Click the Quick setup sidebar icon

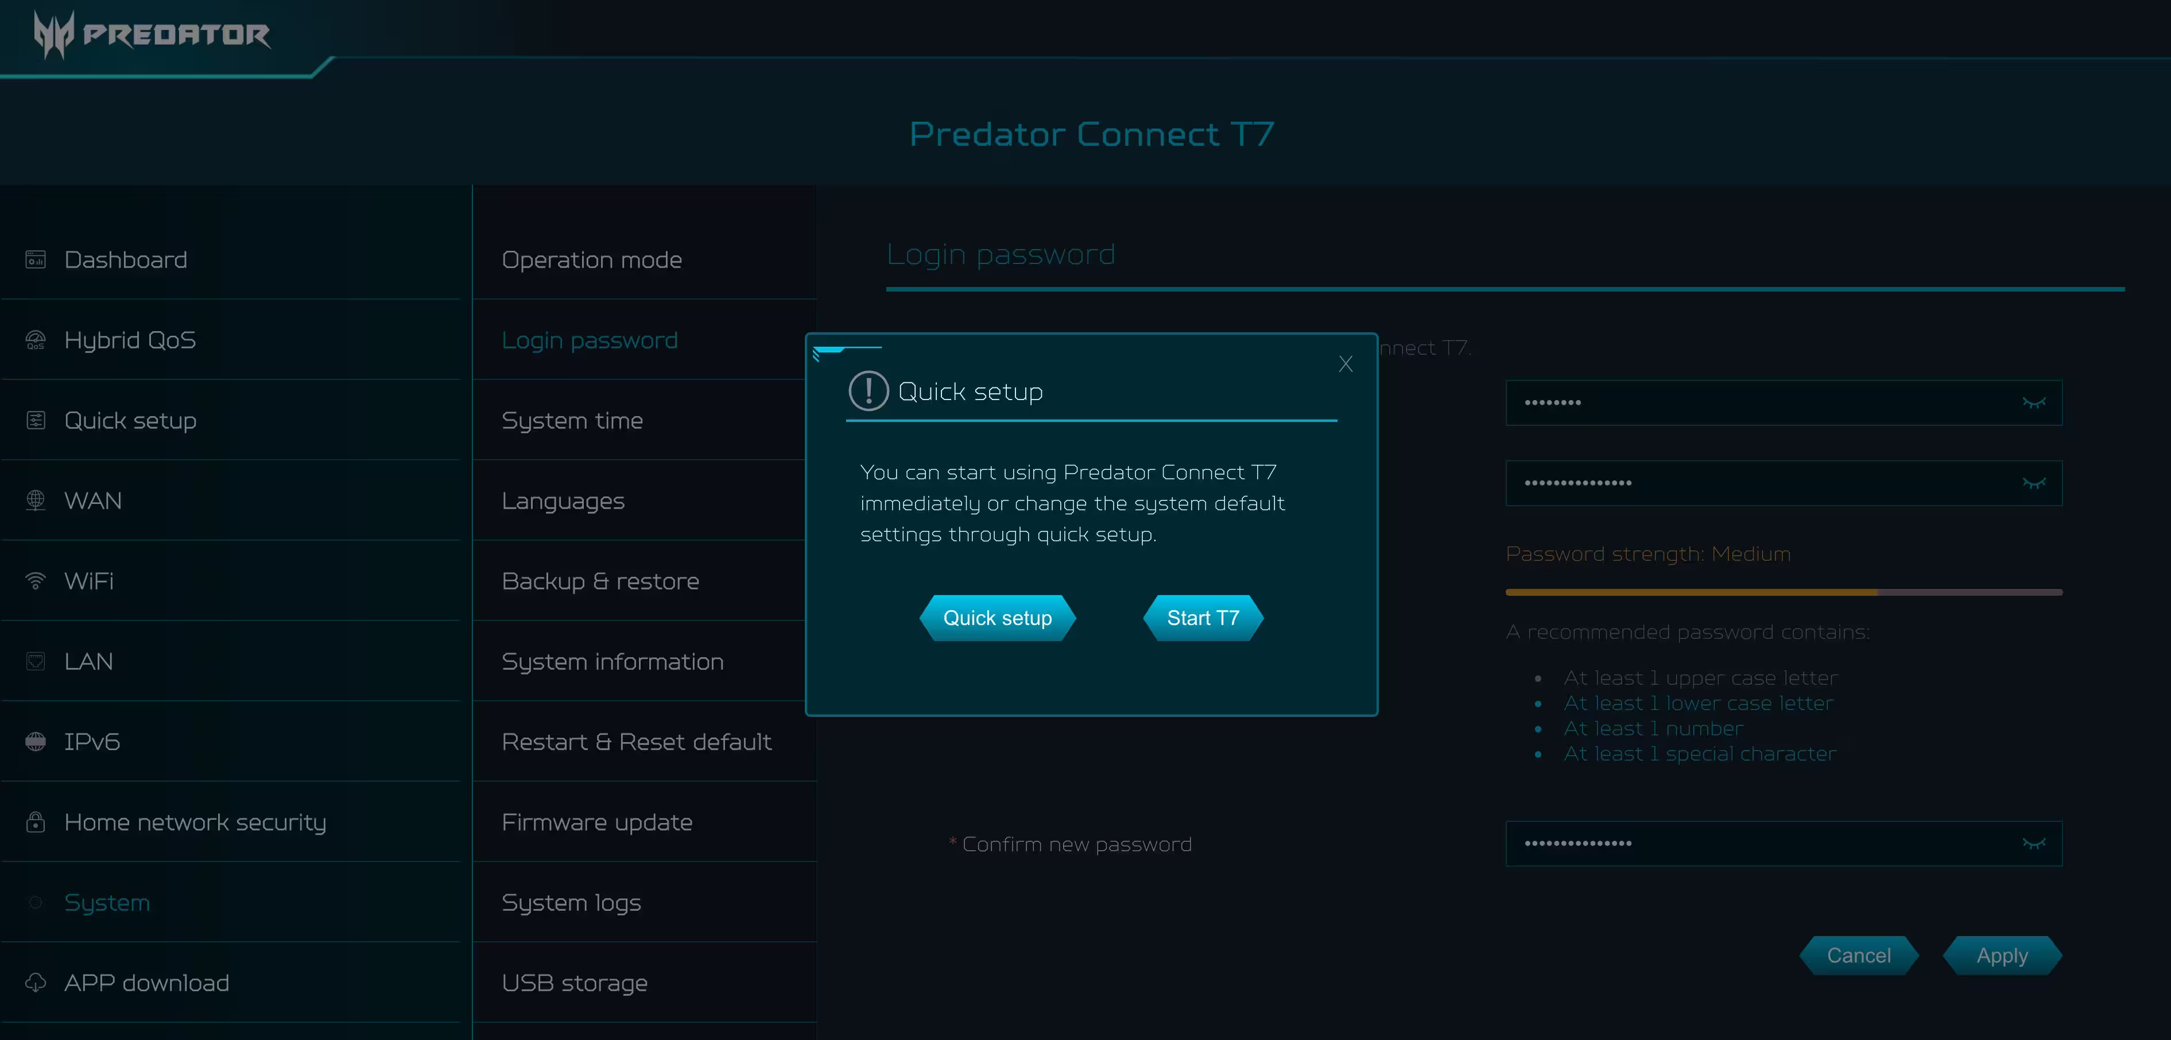tap(36, 420)
